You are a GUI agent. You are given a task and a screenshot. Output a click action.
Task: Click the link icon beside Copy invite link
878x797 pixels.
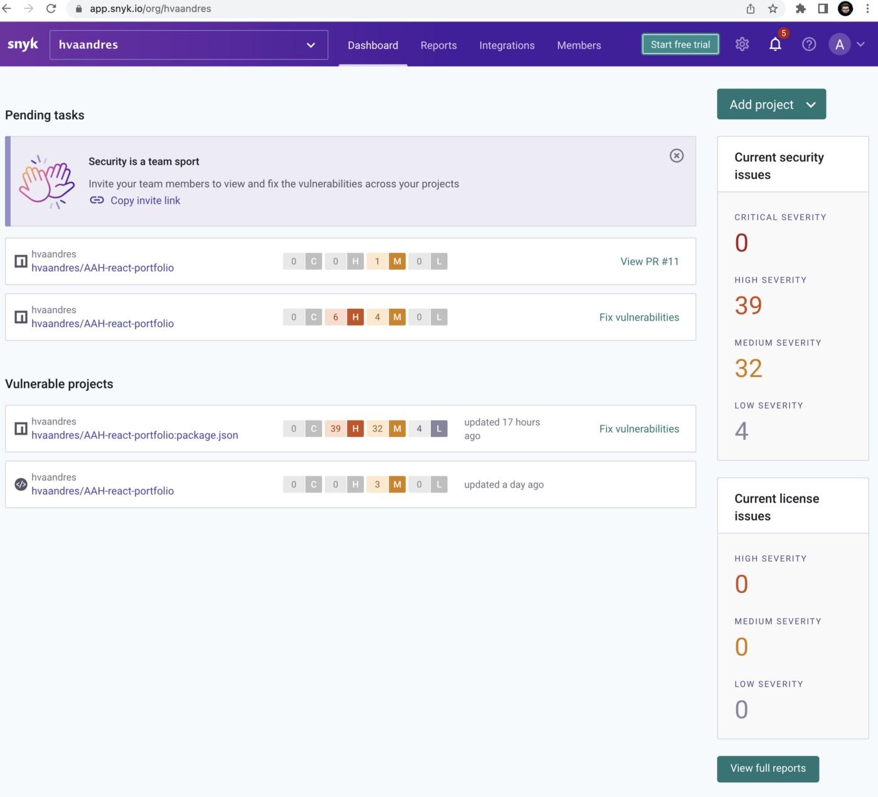pos(97,200)
